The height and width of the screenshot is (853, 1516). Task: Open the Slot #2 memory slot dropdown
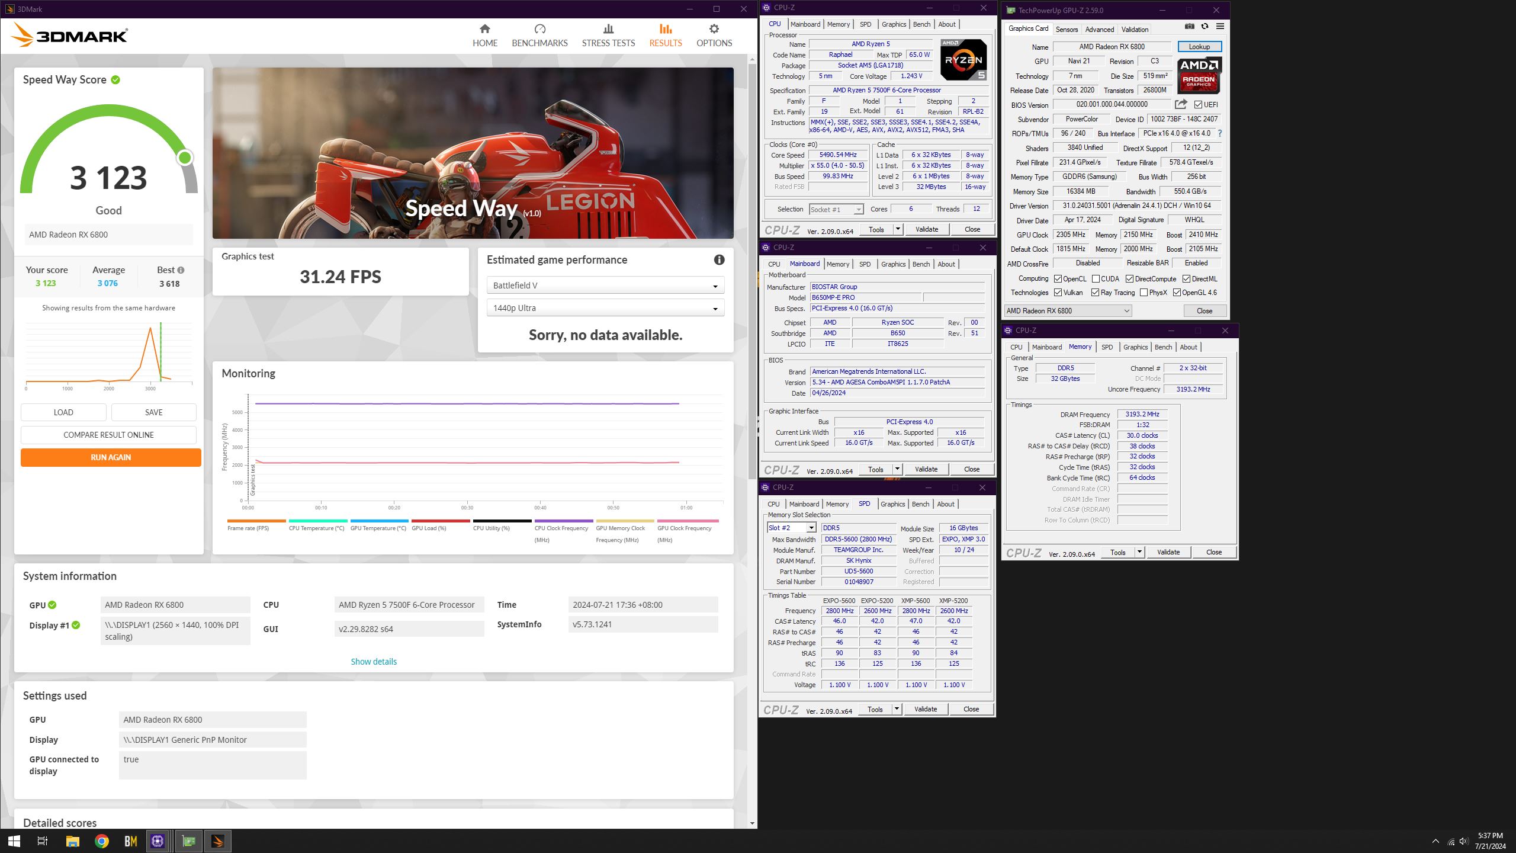click(x=791, y=528)
